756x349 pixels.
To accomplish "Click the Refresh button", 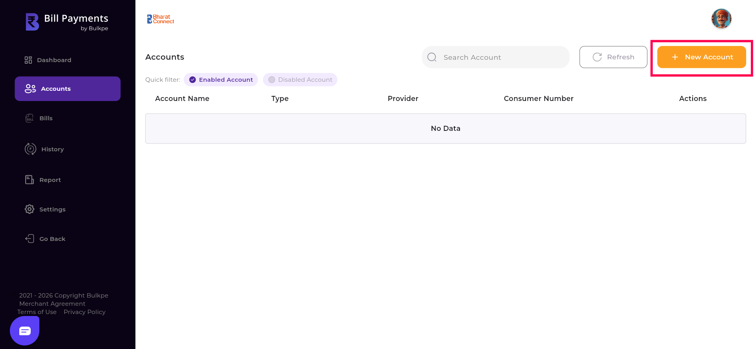I will (x=613, y=57).
